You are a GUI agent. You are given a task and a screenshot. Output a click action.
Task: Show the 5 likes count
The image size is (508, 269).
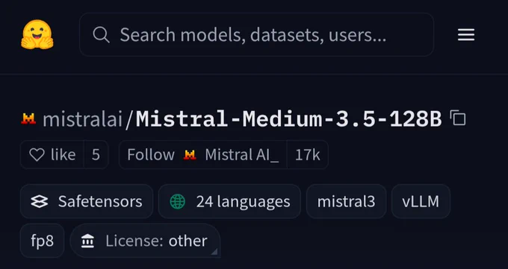[x=96, y=154]
